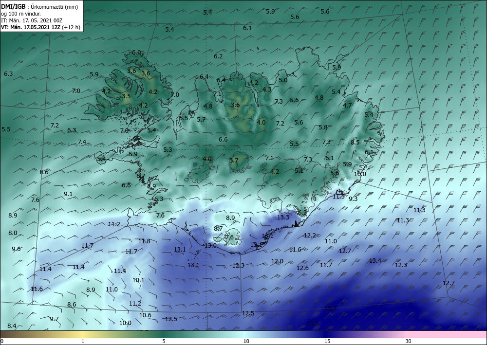The image size is (487, 345).
Task: Click the 3.5 value on the map
Action: point(126,96)
